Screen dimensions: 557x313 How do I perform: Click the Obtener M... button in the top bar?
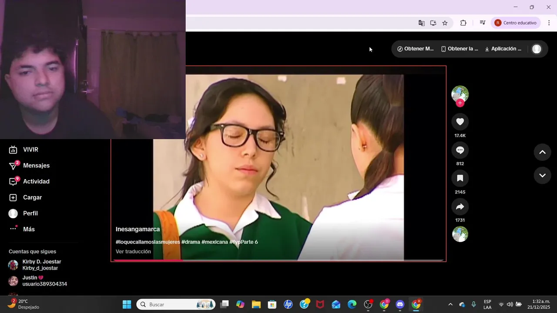pos(416,49)
